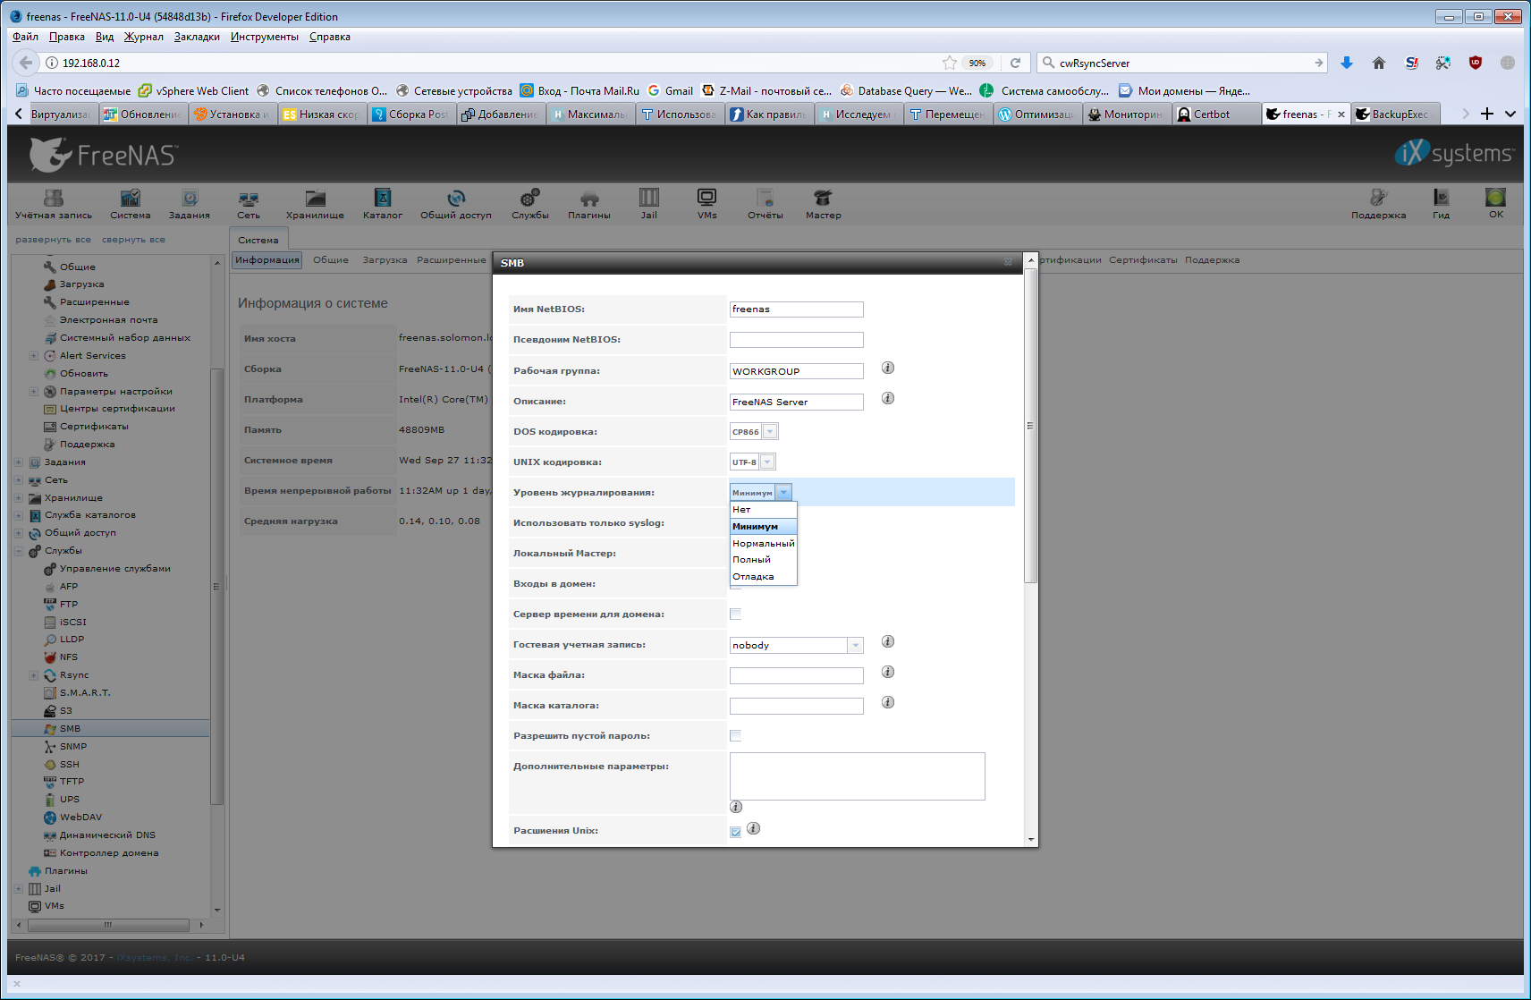
Task: Click Имя NetBIOS input field
Action: pos(796,309)
